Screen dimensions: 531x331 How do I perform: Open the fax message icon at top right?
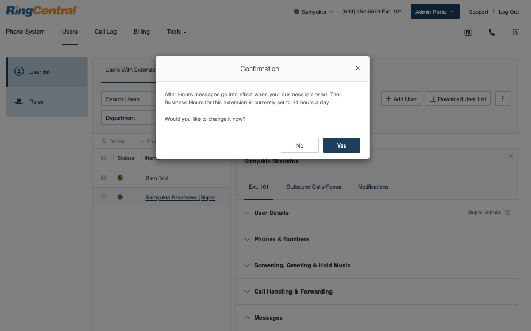[x=515, y=32]
